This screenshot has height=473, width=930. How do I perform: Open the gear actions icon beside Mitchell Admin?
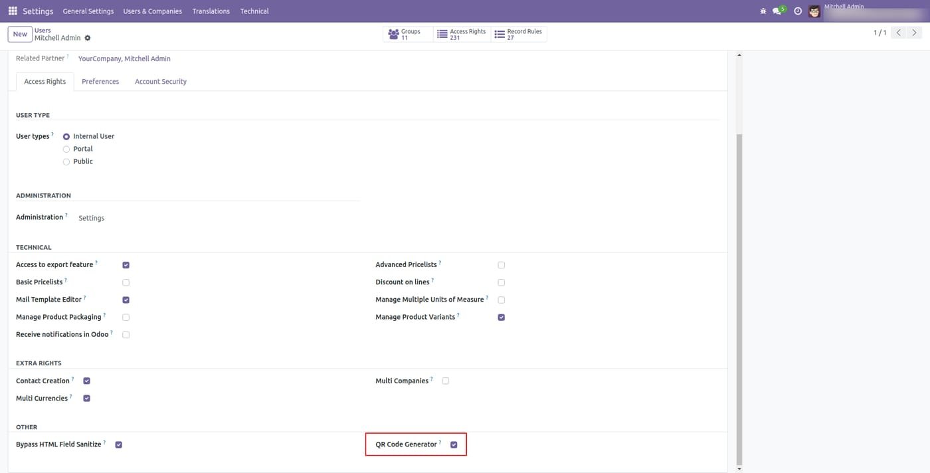(x=88, y=39)
